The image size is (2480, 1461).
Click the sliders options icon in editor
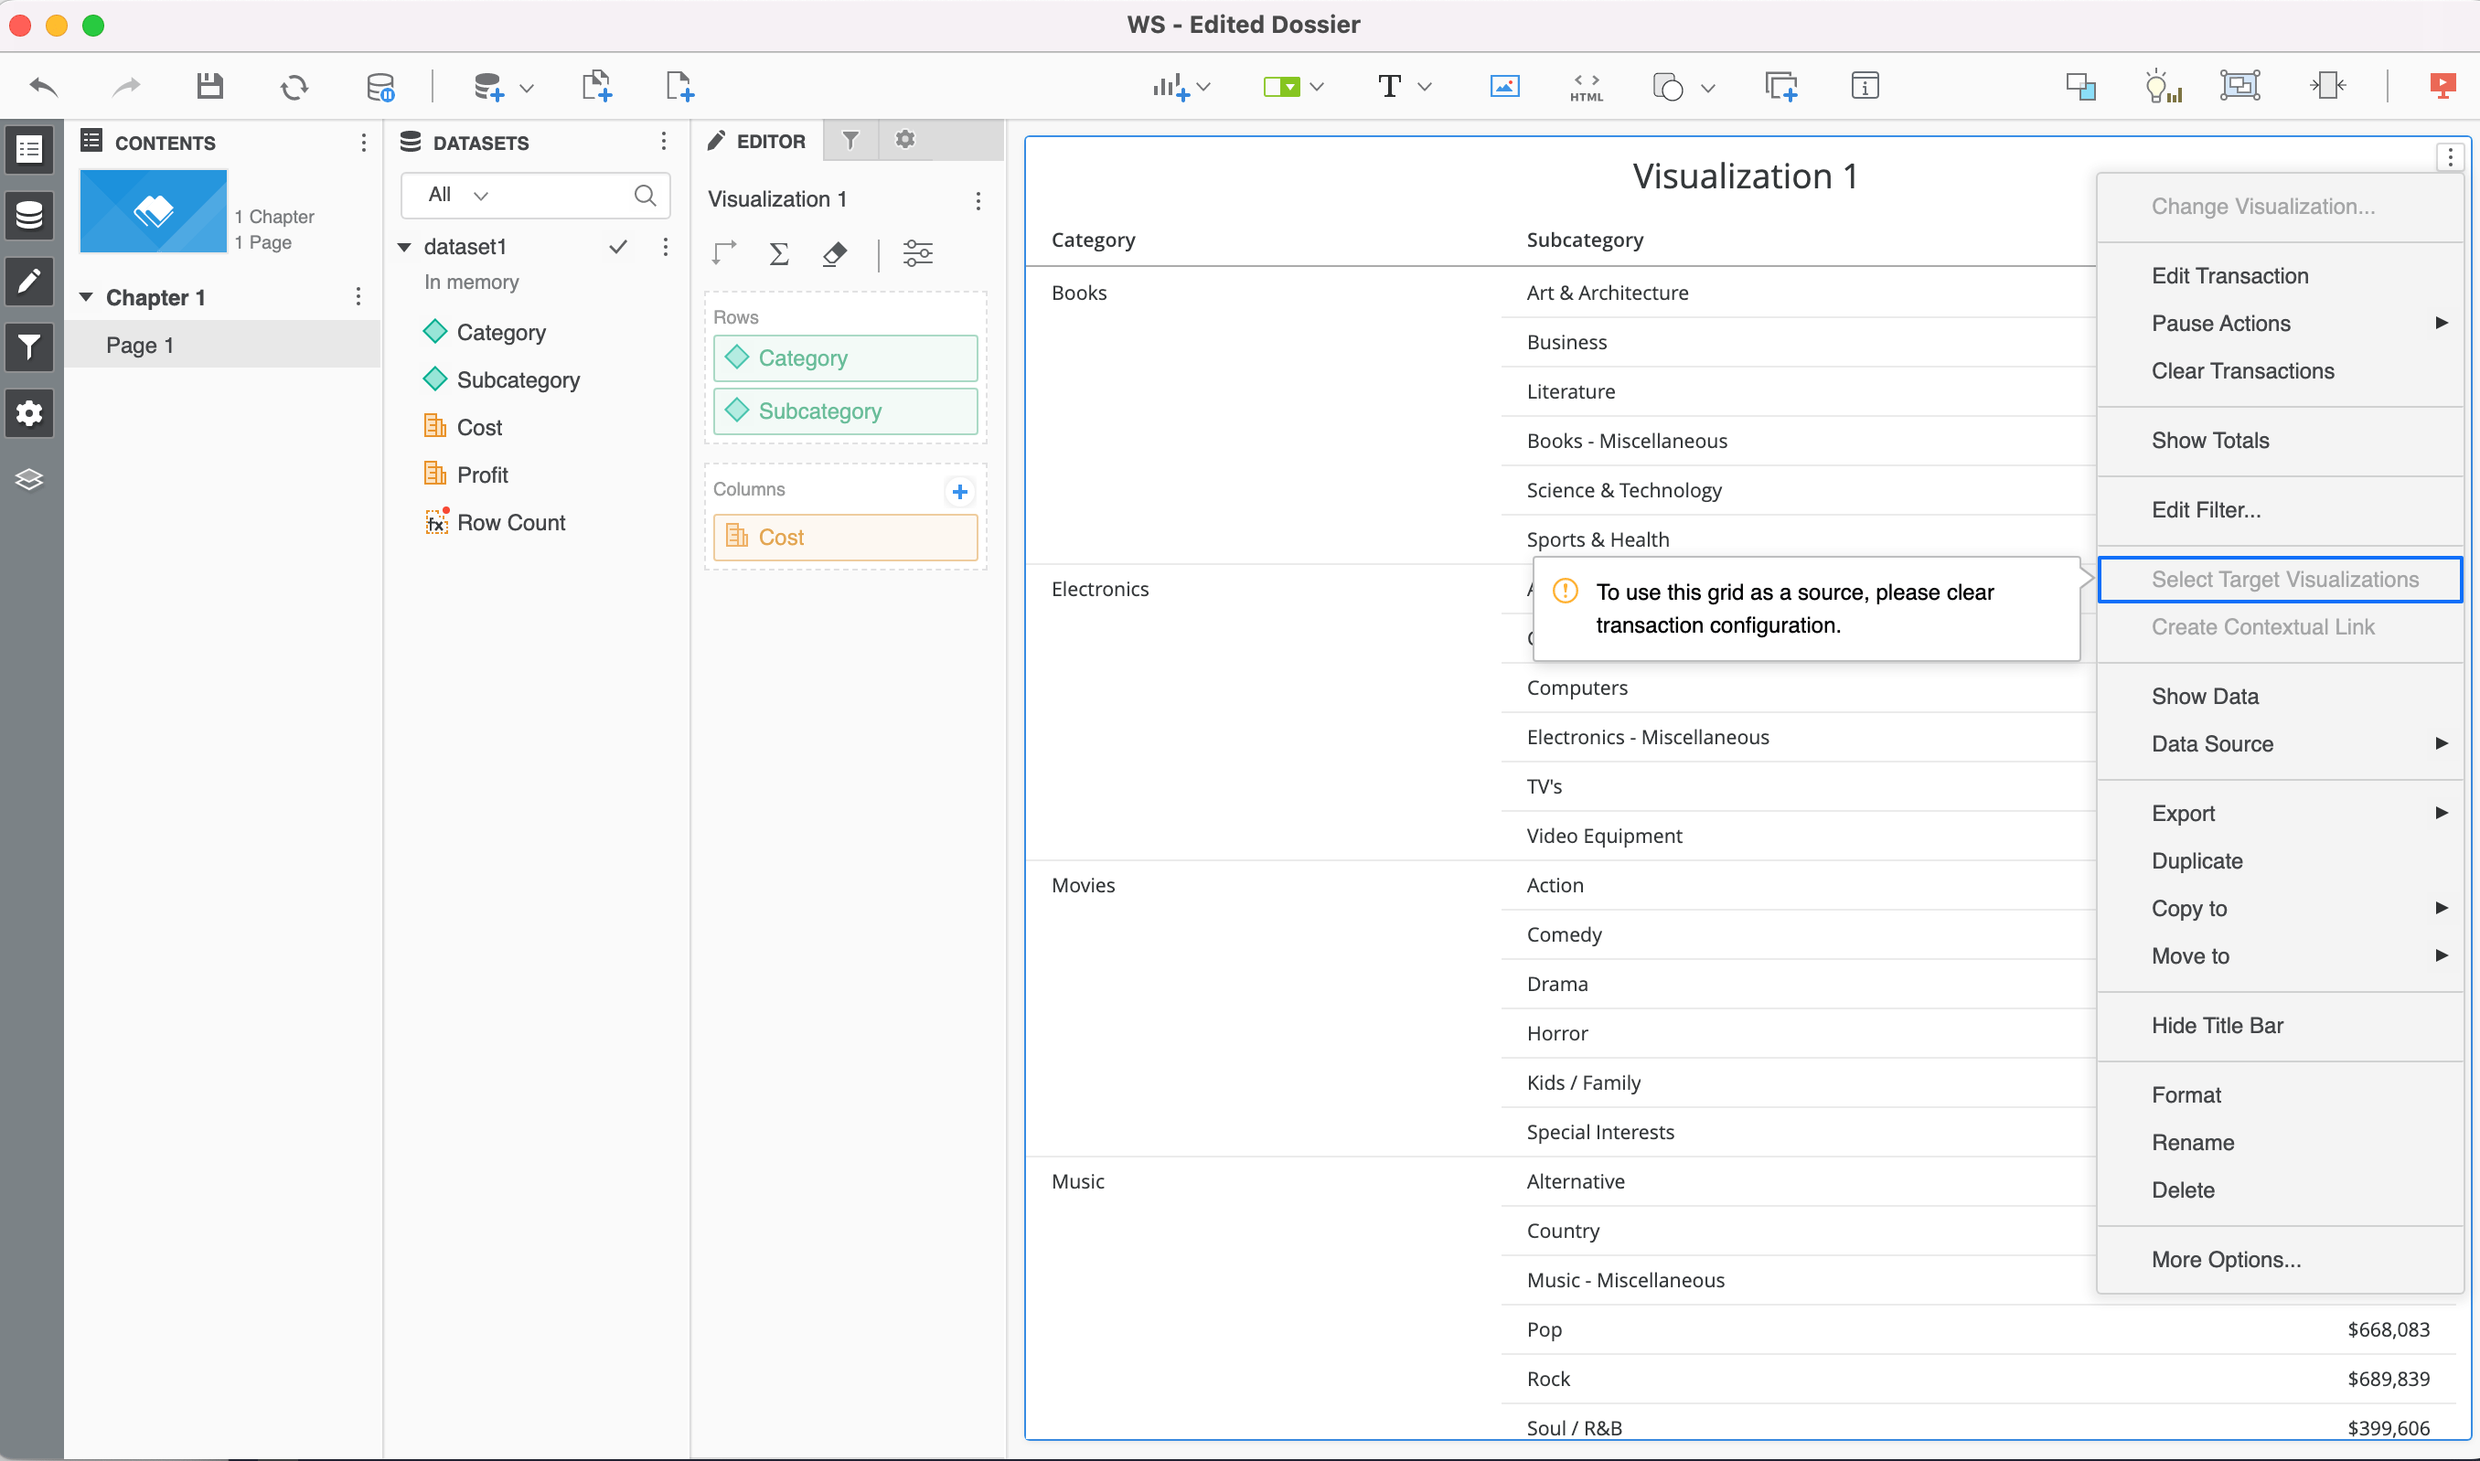point(917,254)
